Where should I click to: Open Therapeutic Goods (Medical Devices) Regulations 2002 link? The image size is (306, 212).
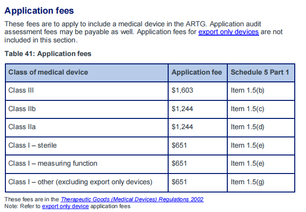132,199
